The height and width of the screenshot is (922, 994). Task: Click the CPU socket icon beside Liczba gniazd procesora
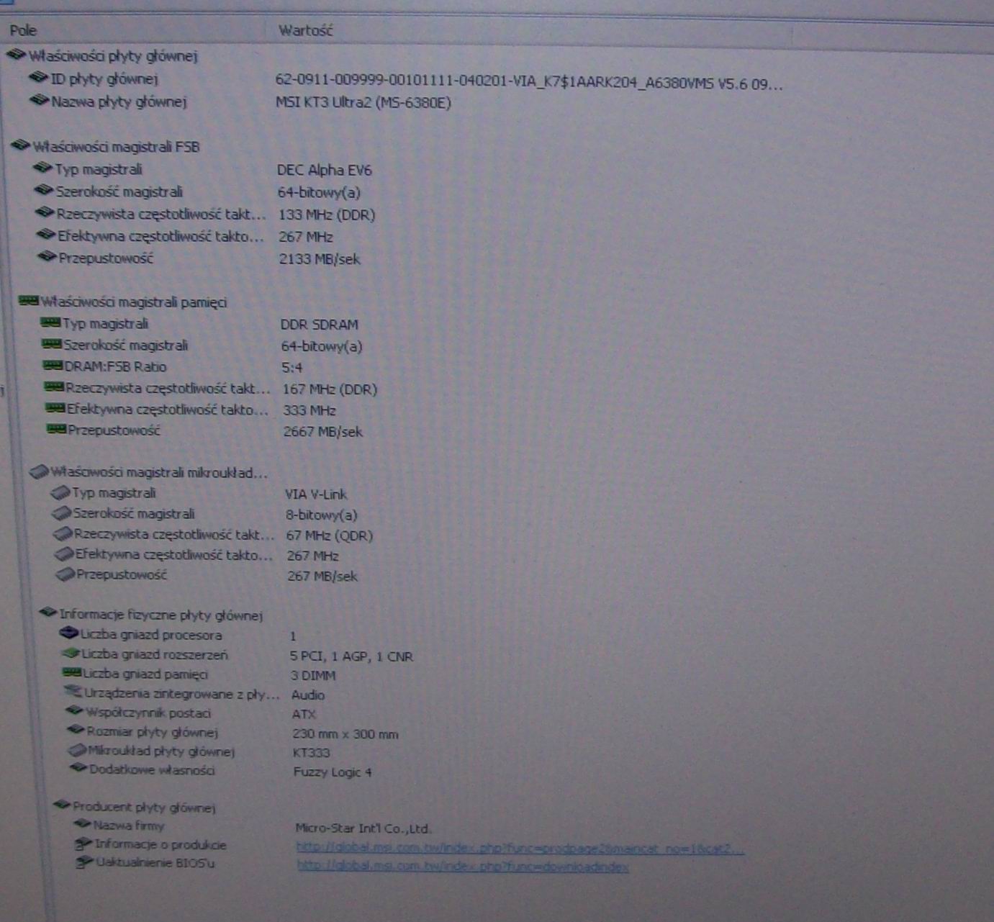click(69, 633)
